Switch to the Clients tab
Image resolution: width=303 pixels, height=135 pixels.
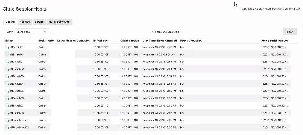pos(10,22)
